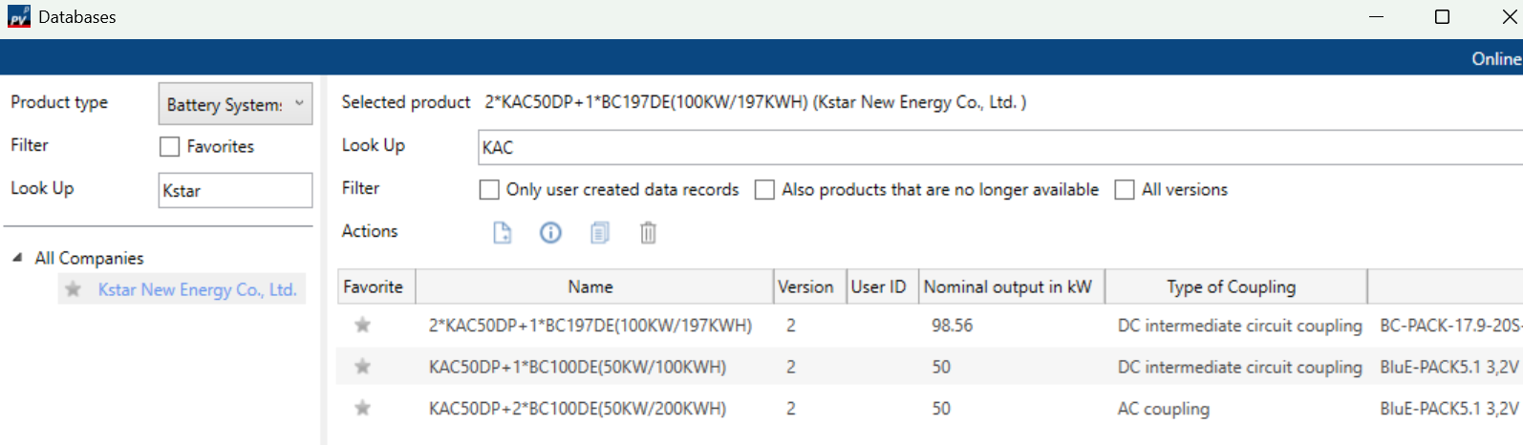Click the copy data record icon
The height and width of the screenshot is (445, 1523).
point(600,233)
